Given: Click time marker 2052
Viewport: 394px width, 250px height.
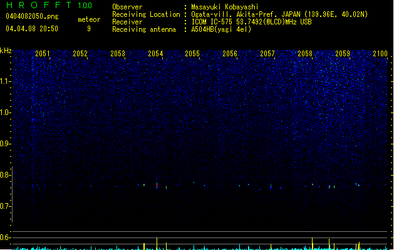Looking at the screenshot, I should [x=80, y=54].
